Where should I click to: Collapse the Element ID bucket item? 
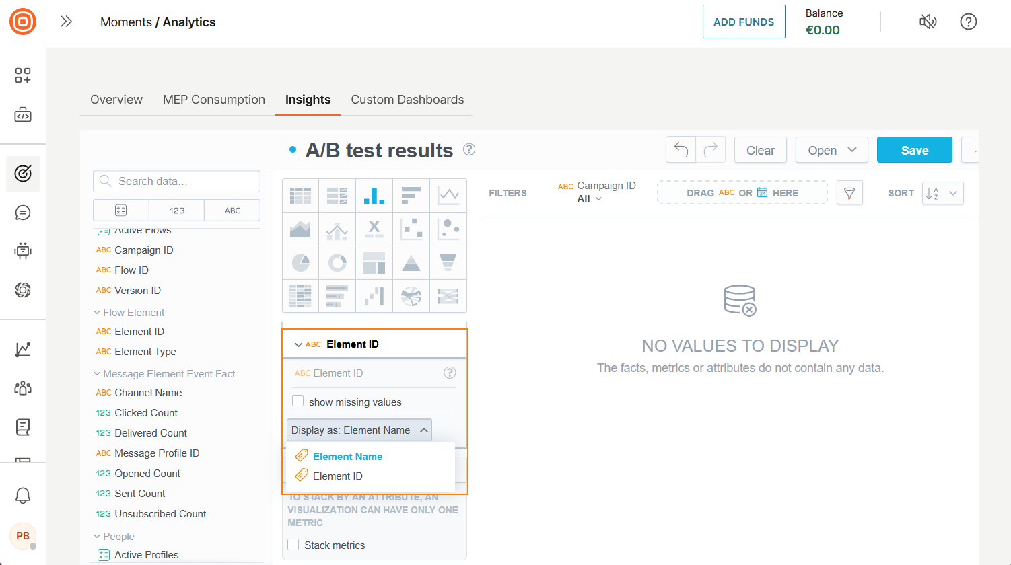pyautogui.click(x=298, y=344)
